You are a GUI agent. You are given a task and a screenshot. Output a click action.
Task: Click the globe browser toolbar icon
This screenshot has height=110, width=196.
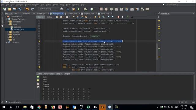coord(62,9)
